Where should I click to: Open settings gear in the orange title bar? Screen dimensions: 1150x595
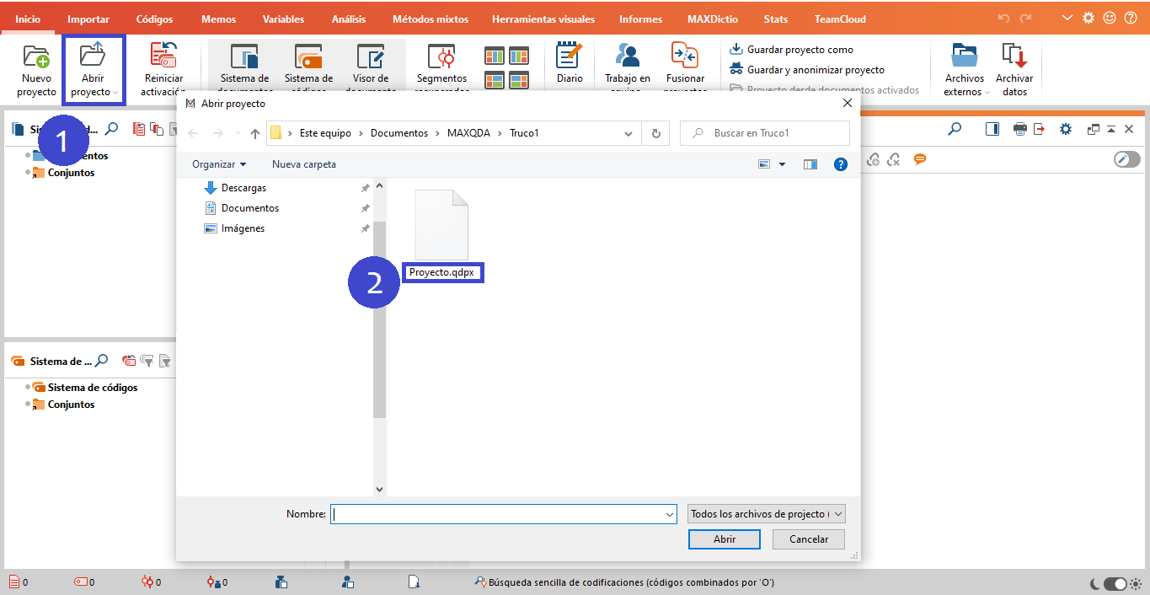tap(1088, 18)
